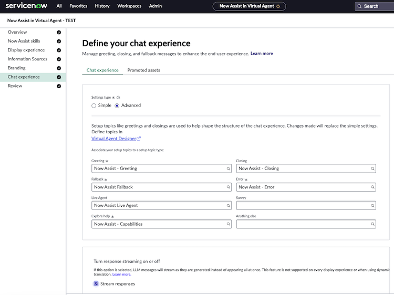Image resolution: width=394 pixels, height=295 pixels.
Task: Select the Advanced settings type
Action: coord(117,106)
